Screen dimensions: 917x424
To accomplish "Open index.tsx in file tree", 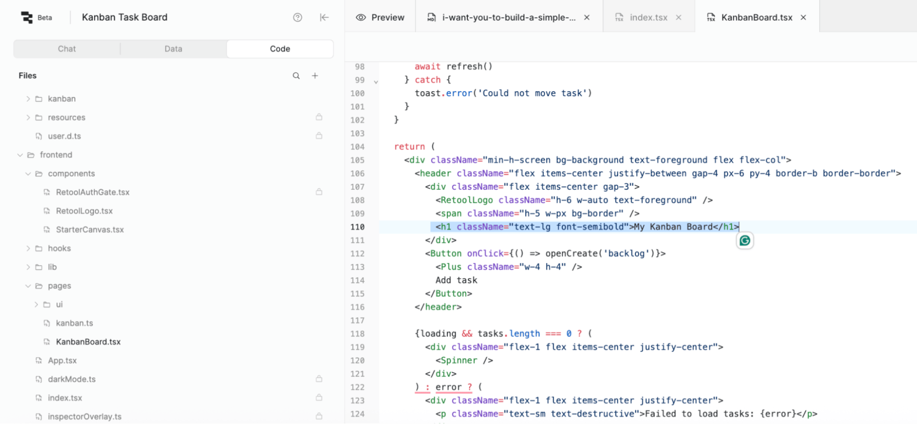I will [x=65, y=398].
